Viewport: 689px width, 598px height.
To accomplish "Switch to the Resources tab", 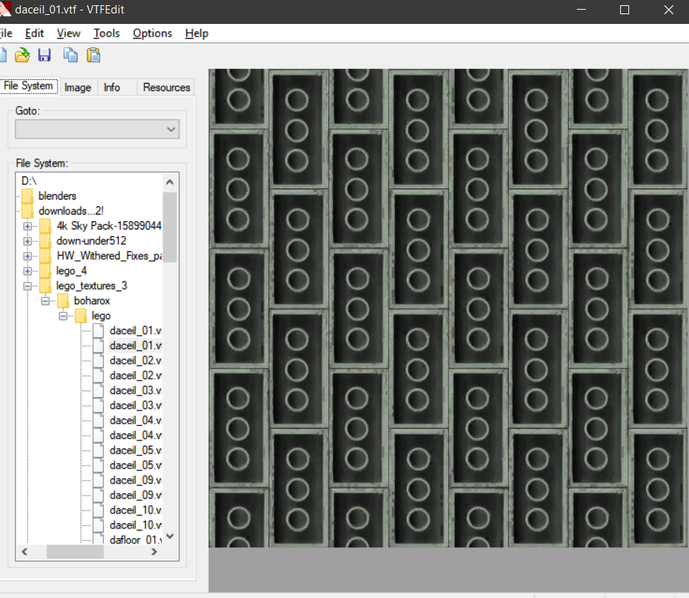I will click(x=167, y=87).
